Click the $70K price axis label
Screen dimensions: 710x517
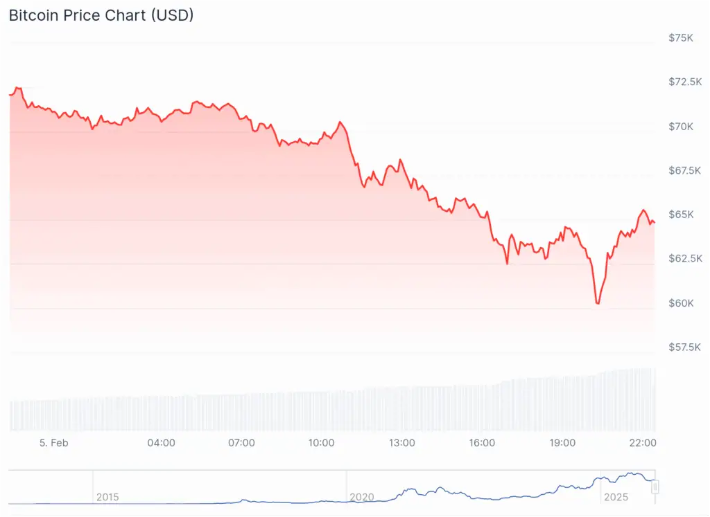tap(680, 126)
